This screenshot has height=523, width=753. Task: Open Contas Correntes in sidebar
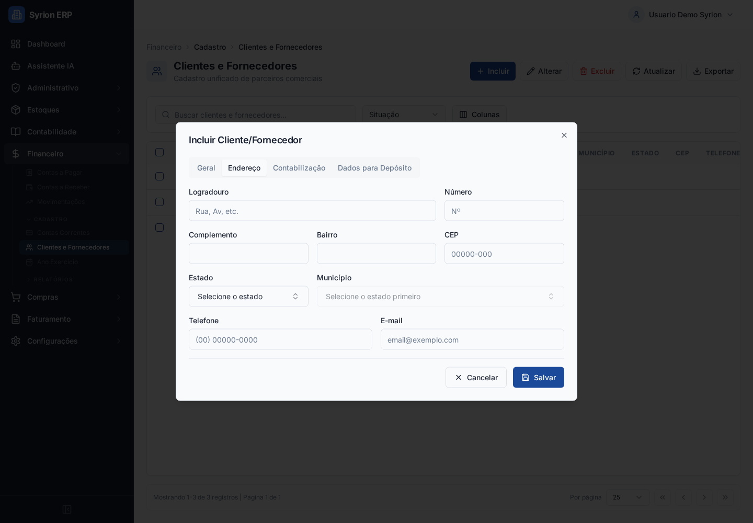(74, 233)
